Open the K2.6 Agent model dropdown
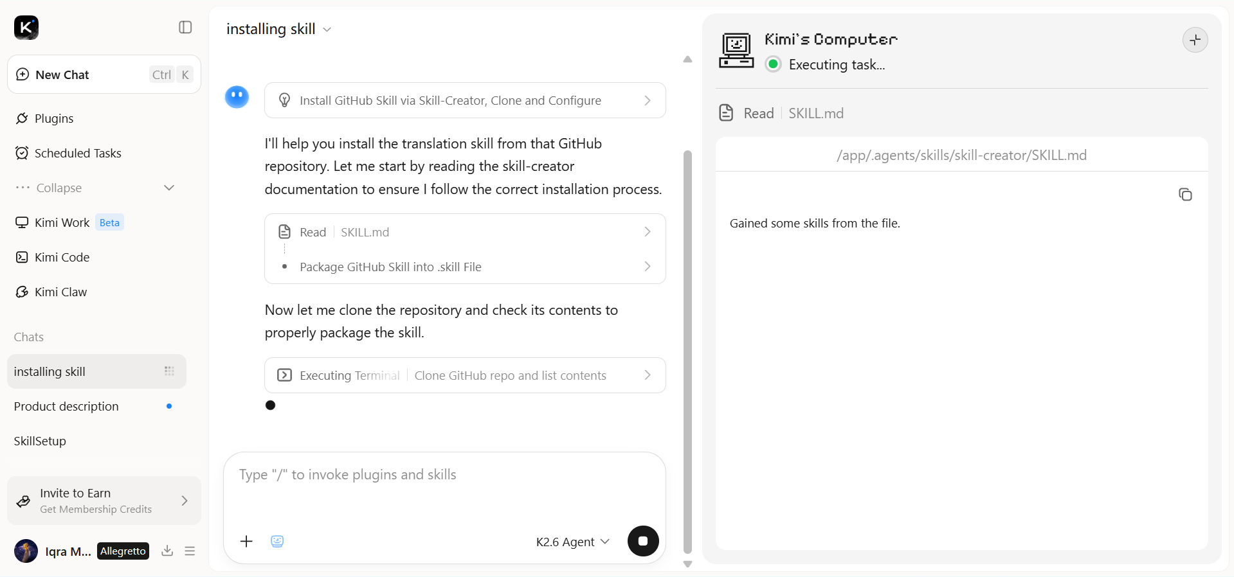Viewport: 1234px width, 577px height. (572, 542)
